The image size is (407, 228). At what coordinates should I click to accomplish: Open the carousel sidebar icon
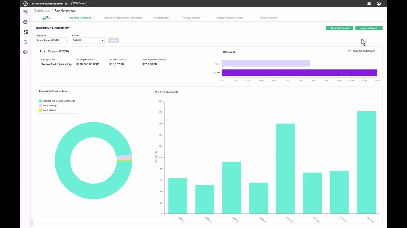(x=25, y=52)
